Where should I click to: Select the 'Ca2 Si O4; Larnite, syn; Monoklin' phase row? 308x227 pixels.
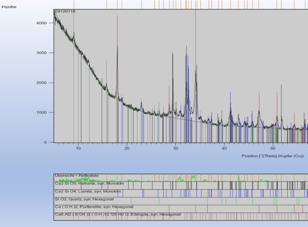coord(181,193)
